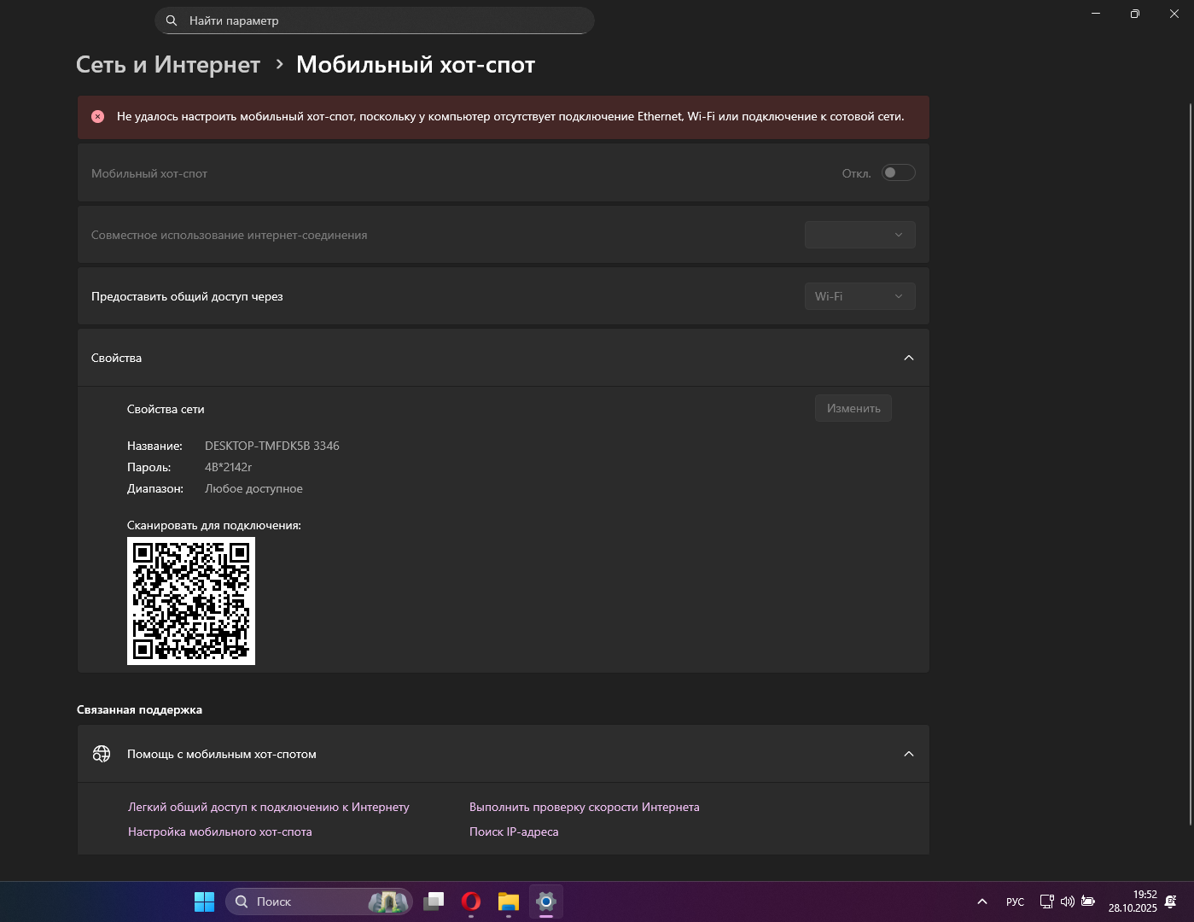
Task: Collapse the mobile hotspot help section
Action: tap(908, 754)
